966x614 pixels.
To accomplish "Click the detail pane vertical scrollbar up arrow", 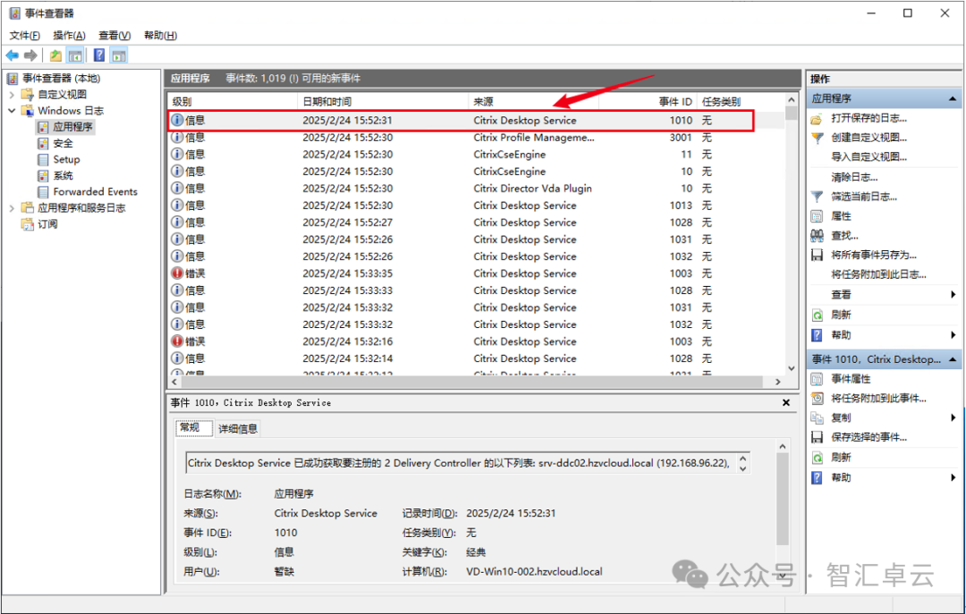I will coord(783,447).
